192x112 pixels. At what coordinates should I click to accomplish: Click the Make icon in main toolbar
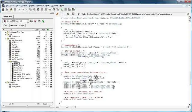[54, 10]
